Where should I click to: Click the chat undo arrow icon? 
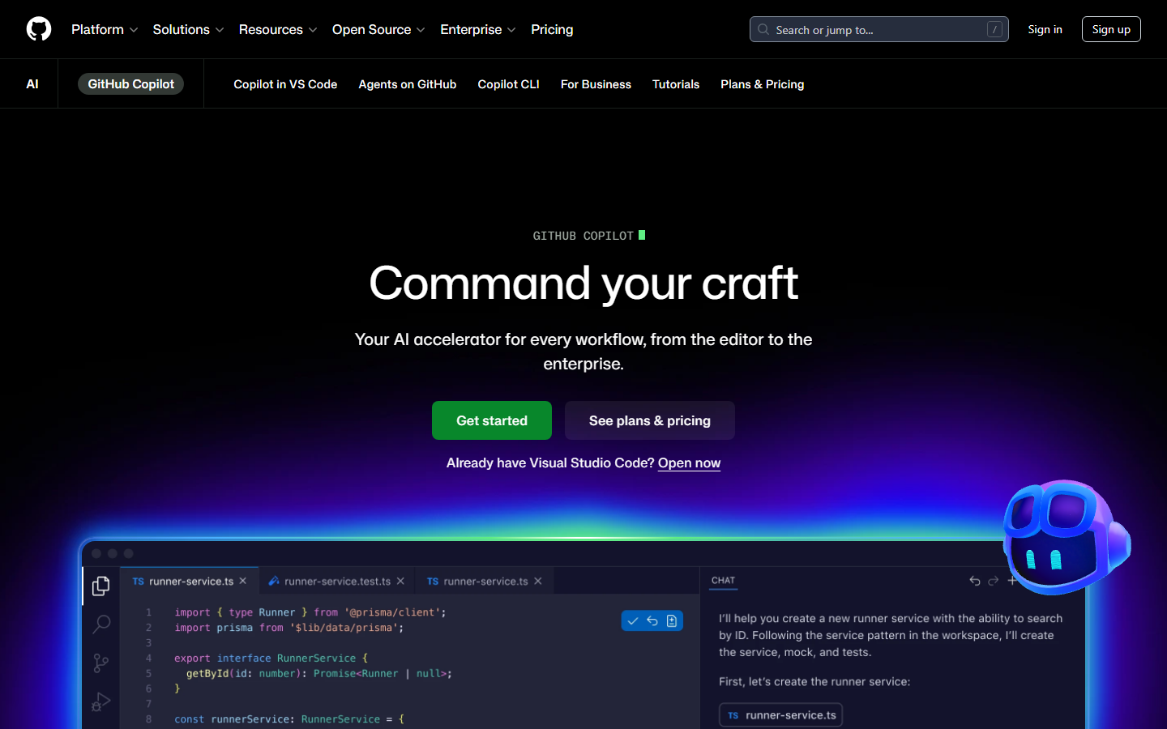[x=975, y=581]
